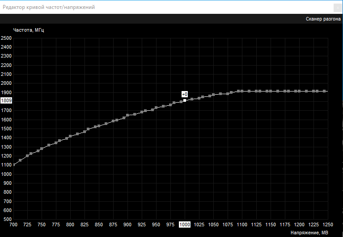Image resolution: width=343 pixels, height=237 pixels.
Task: Select the curve point at 1050 mV
Action: (x=213, y=95)
